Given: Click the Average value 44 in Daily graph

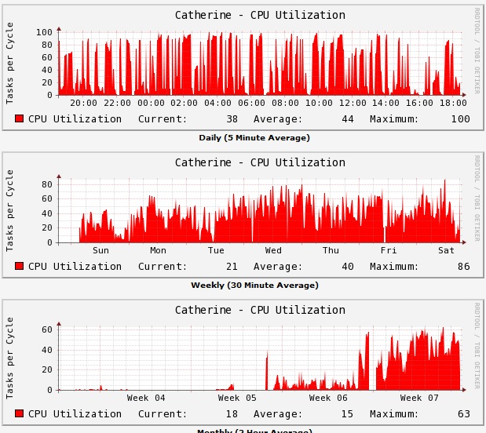Looking at the screenshot, I should pyautogui.click(x=348, y=119).
